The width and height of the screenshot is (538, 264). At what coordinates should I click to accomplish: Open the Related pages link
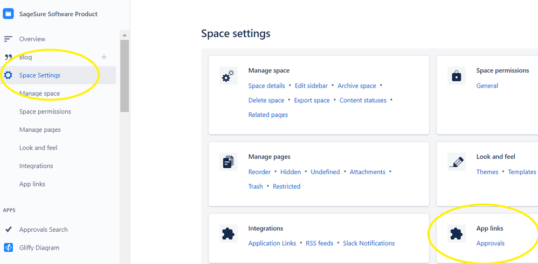tap(268, 115)
